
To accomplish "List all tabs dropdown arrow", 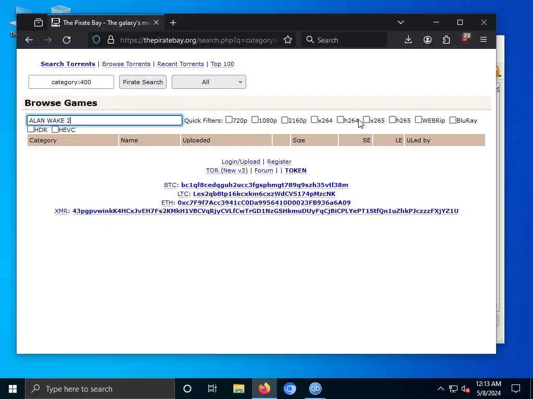I will pyautogui.click(x=400, y=22).
